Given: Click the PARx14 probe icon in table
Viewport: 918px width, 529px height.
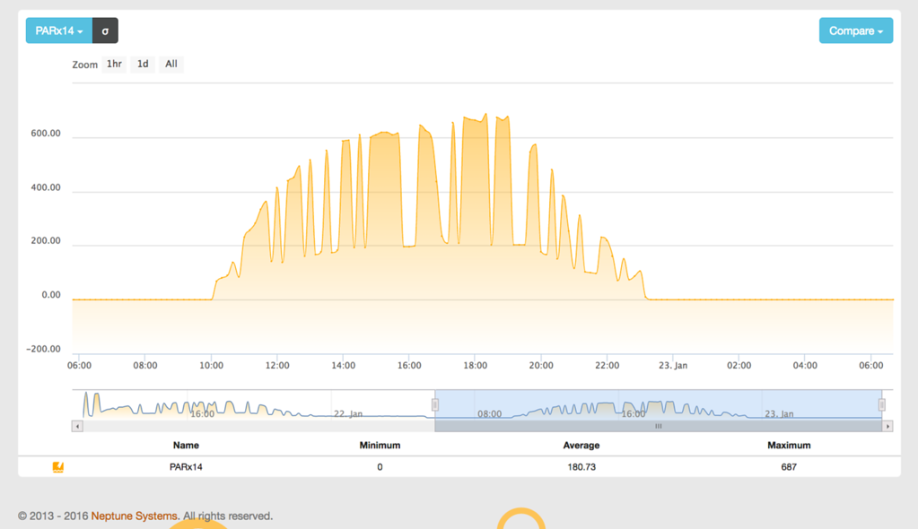Looking at the screenshot, I should 58,467.
